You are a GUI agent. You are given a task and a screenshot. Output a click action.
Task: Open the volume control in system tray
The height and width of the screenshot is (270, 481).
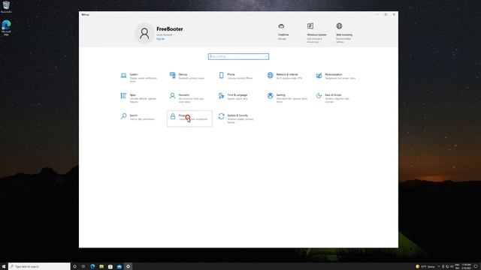point(452,267)
